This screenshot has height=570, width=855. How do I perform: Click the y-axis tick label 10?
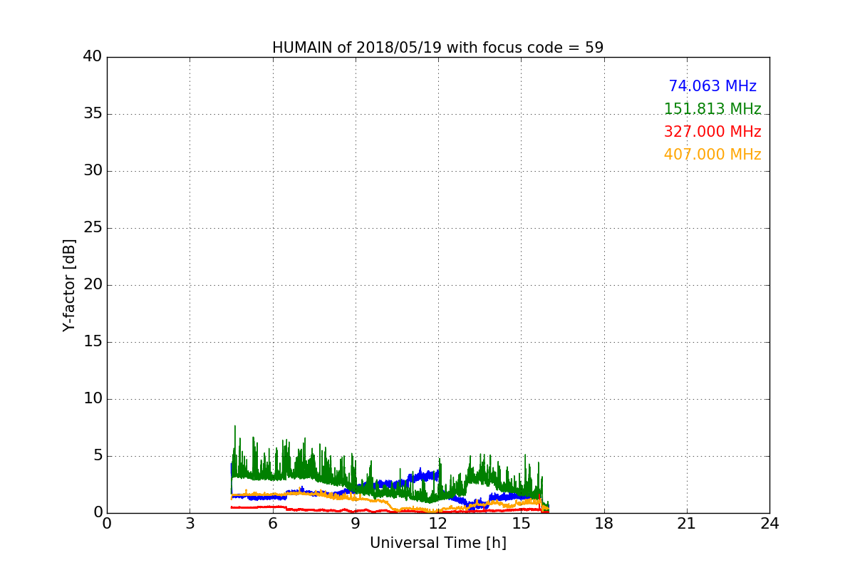pyautogui.click(x=93, y=399)
